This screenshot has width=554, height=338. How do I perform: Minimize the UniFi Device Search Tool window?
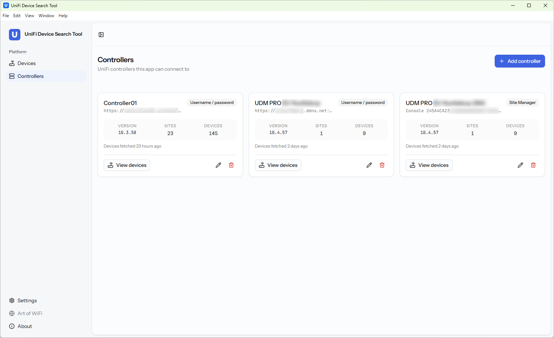pos(513,5)
